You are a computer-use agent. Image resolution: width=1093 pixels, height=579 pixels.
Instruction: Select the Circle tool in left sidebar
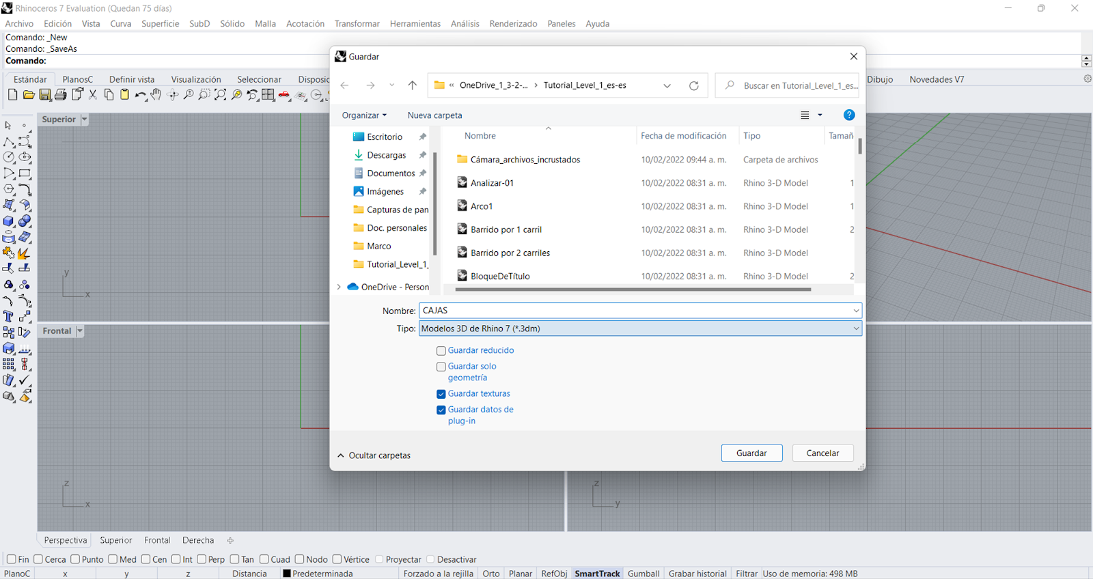click(x=8, y=157)
